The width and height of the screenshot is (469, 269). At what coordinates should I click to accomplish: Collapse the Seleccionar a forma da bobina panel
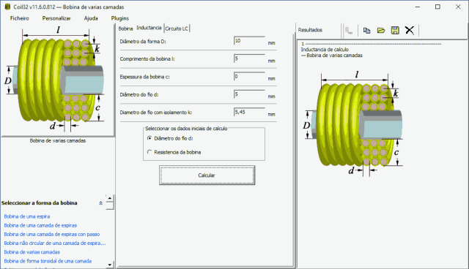(101, 203)
